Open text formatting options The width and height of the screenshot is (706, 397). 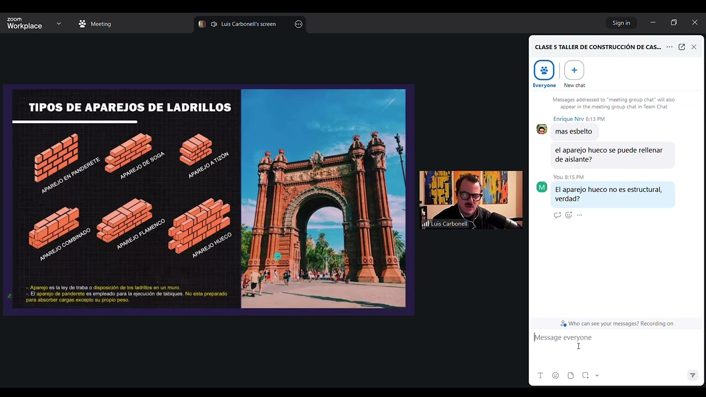click(x=541, y=375)
